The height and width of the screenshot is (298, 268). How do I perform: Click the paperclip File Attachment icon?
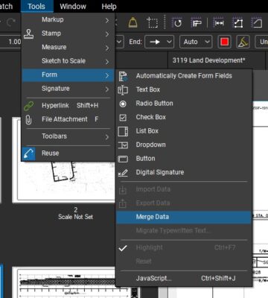tap(29, 120)
